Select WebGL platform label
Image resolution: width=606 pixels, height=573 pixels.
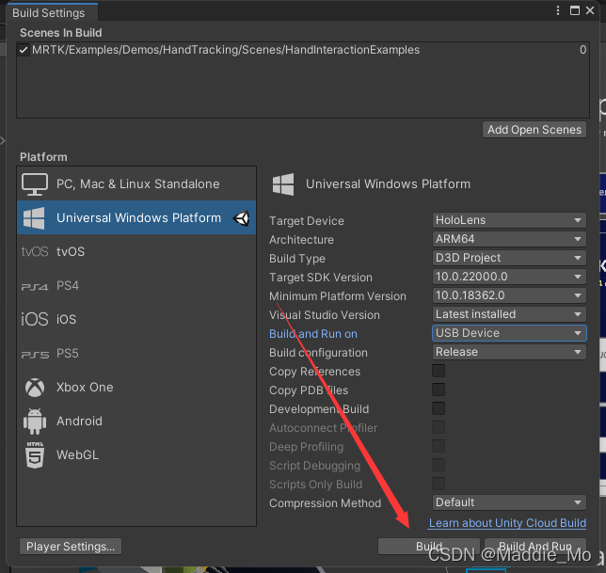click(78, 455)
